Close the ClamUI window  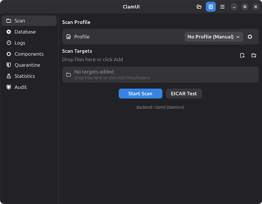(x=255, y=7)
